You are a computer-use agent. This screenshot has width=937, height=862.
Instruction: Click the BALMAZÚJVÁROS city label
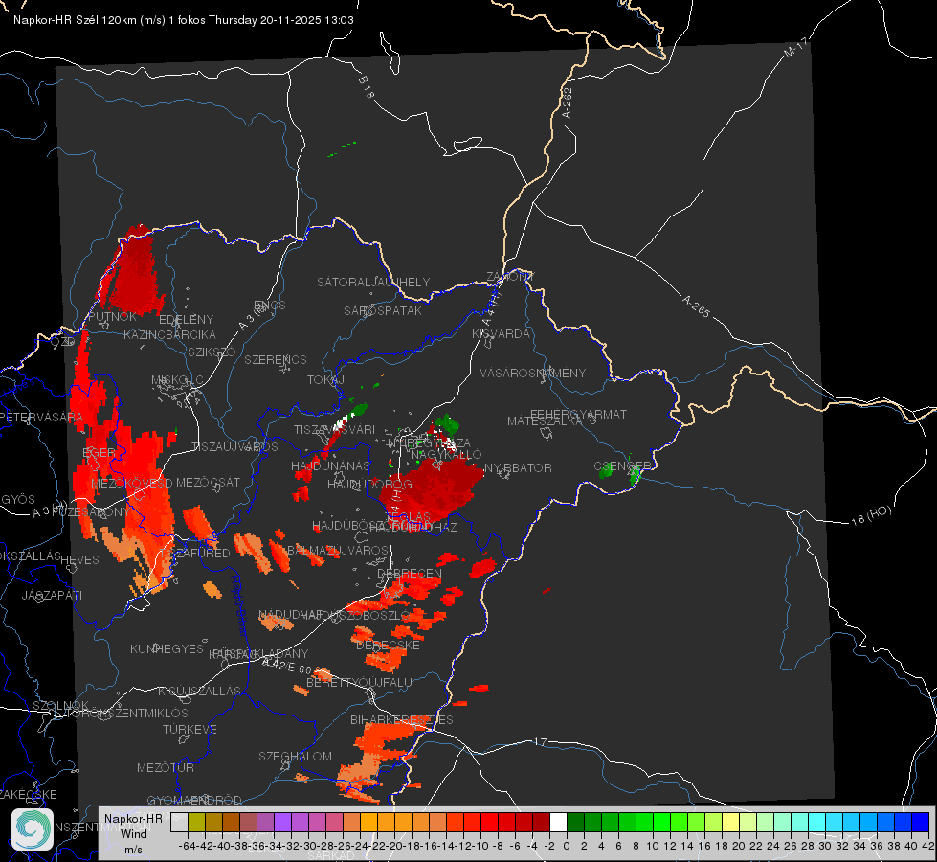pyautogui.click(x=338, y=550)
